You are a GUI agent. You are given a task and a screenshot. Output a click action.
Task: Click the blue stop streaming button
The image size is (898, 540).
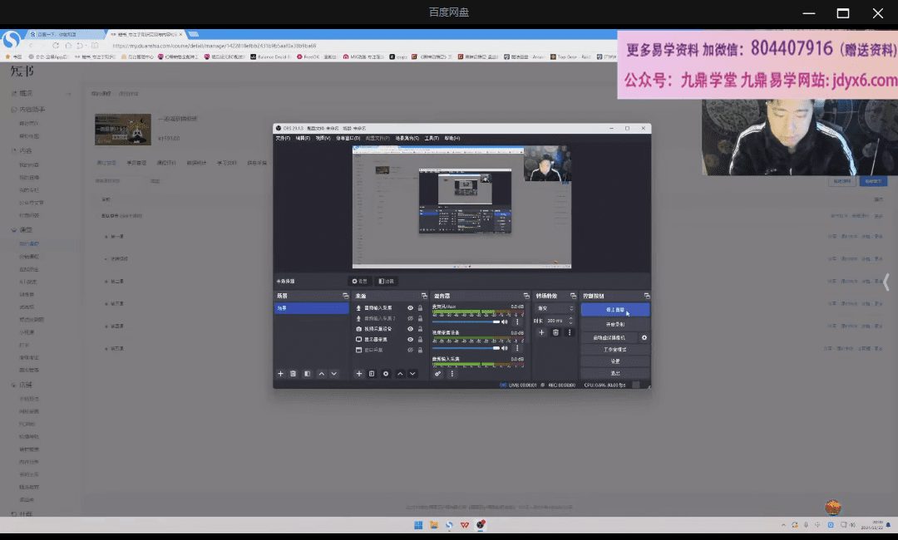point(614,309)
